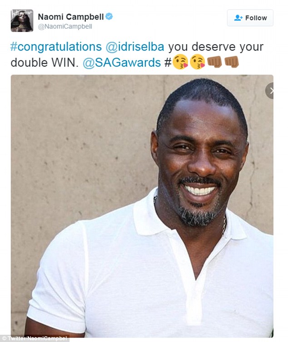
Task: Click the second kissing face emoji
Action: point(197,62)
